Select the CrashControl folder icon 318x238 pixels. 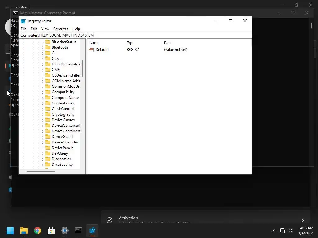click(48, 109)
